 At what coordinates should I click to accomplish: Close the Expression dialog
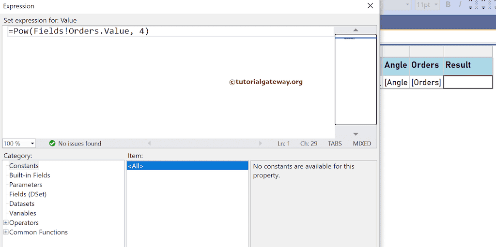370,6
